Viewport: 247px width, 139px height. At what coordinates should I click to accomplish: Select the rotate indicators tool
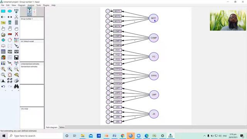pos(10,40)
